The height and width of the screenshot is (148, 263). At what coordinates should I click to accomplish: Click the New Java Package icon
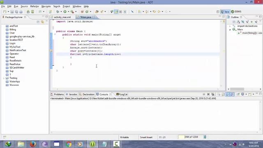[x=82, y=12]
